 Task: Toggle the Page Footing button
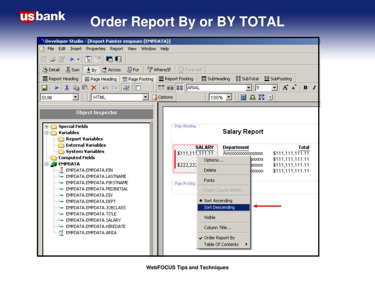coord(138,79)
